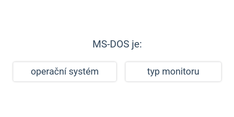The height and width of the screenshot is (117, 234).
Task: Answer that MS-DOS is an operační systém
Action: 65,72
